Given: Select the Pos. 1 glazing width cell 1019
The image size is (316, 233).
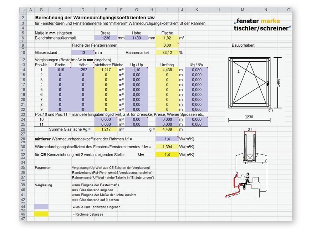Looking at the screenshot, I should pyautogui.click(x=60, y=70).
